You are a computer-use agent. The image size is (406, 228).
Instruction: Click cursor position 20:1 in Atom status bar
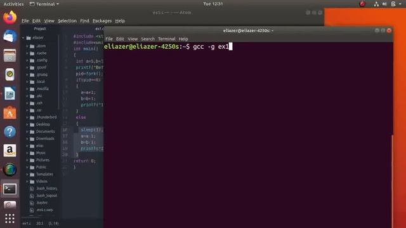pyautogui.click(x=40, y=224)
